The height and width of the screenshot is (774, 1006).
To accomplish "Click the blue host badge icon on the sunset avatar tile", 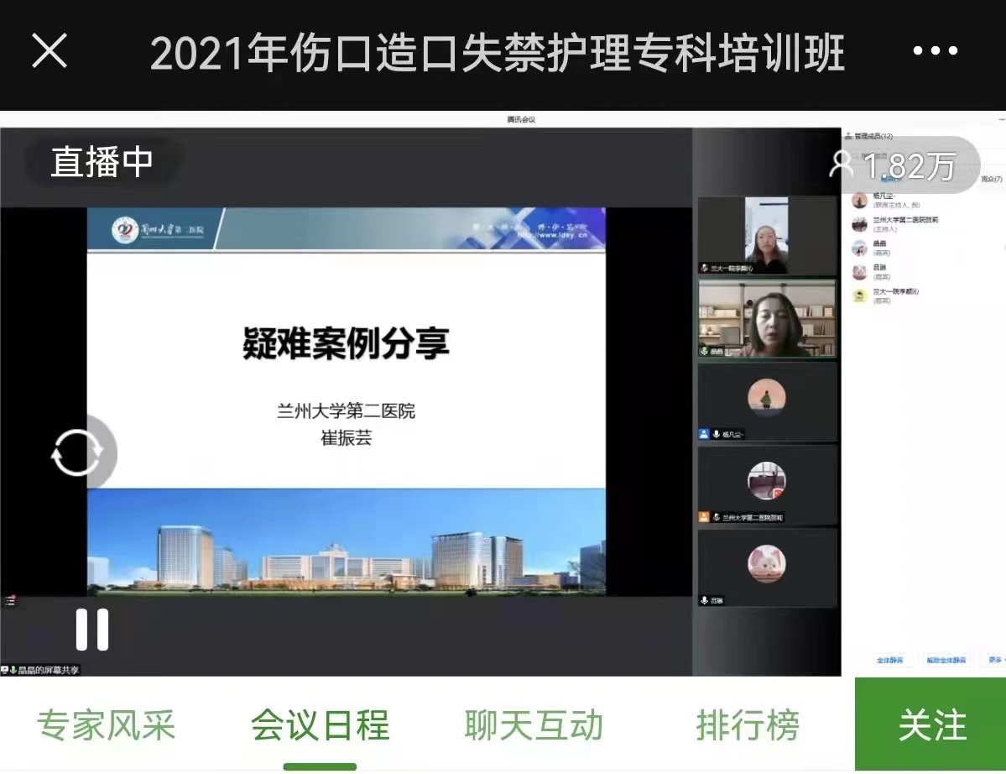I will point(704,434).
